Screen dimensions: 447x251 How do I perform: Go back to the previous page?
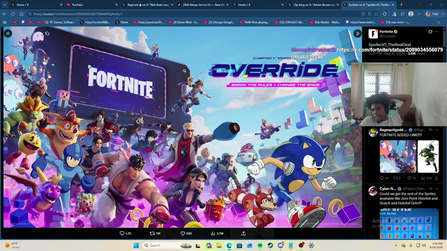5,14
